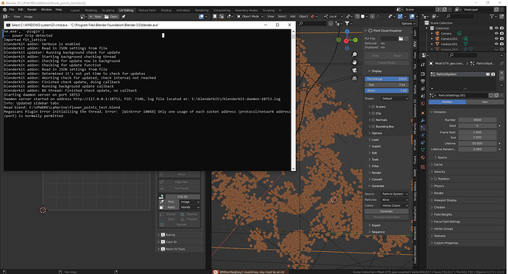This screenshot has height=274, width=508.
Task: Hide Camera.001 with its eye icon
Action: [496, 38]
